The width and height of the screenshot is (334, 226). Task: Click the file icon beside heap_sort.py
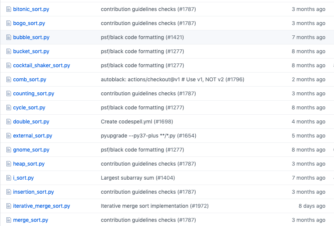[8, 164]
